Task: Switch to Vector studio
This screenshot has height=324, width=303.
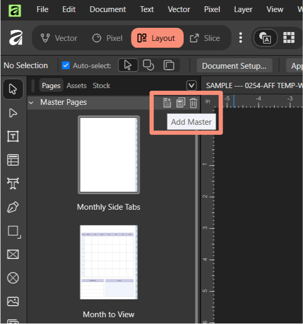Action: (59, 38)
